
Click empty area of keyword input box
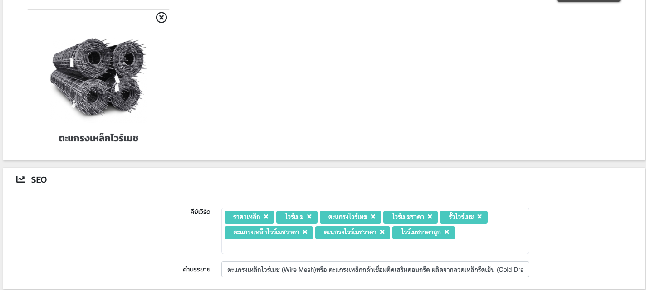pyautogui.click(x=375, y=246)
